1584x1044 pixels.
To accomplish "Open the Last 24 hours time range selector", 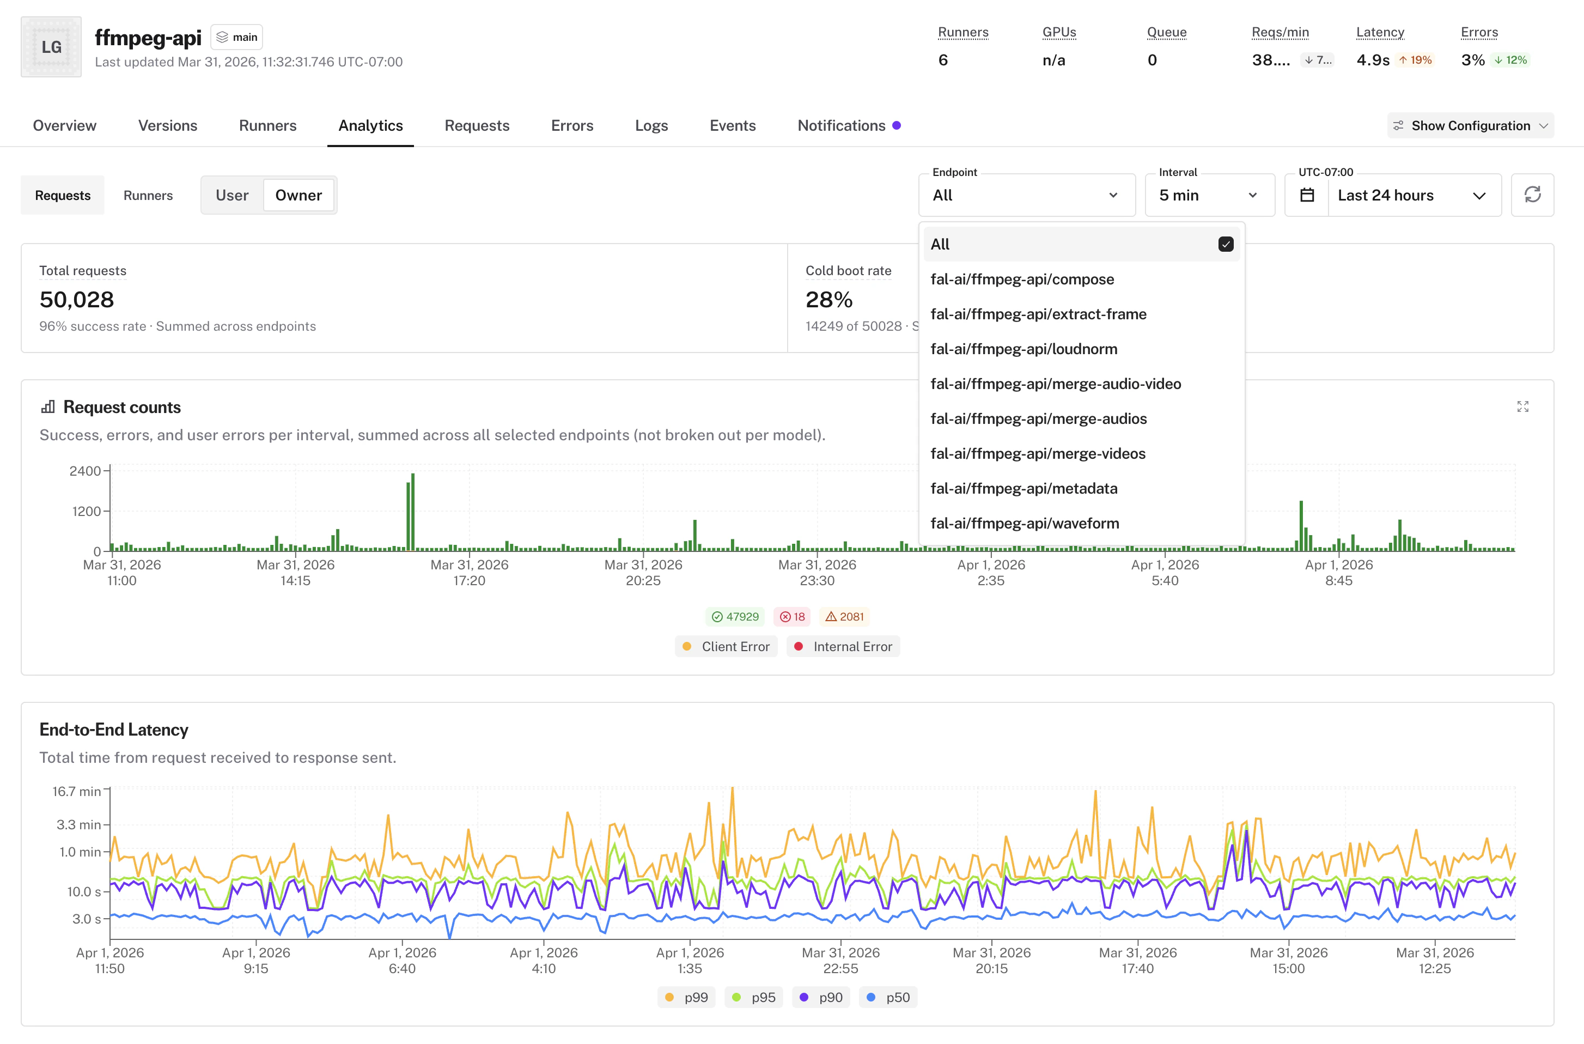I will (1413, 195).
